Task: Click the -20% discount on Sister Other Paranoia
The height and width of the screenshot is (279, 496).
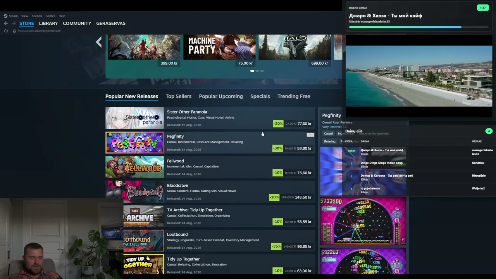Action: (x=278, y=124)
